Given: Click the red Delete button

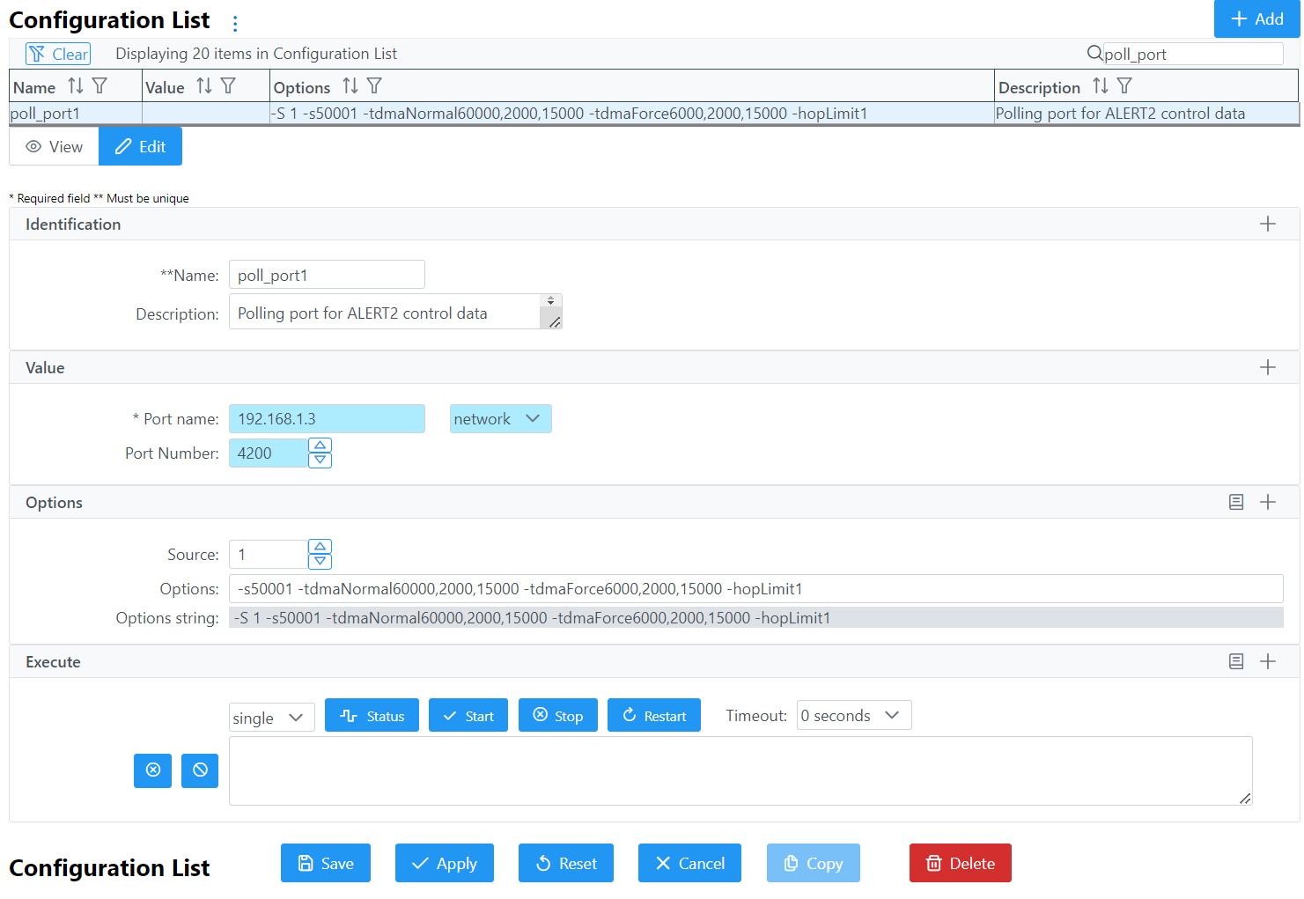Looking at the screenshot, I should click(x=960, y=864).
